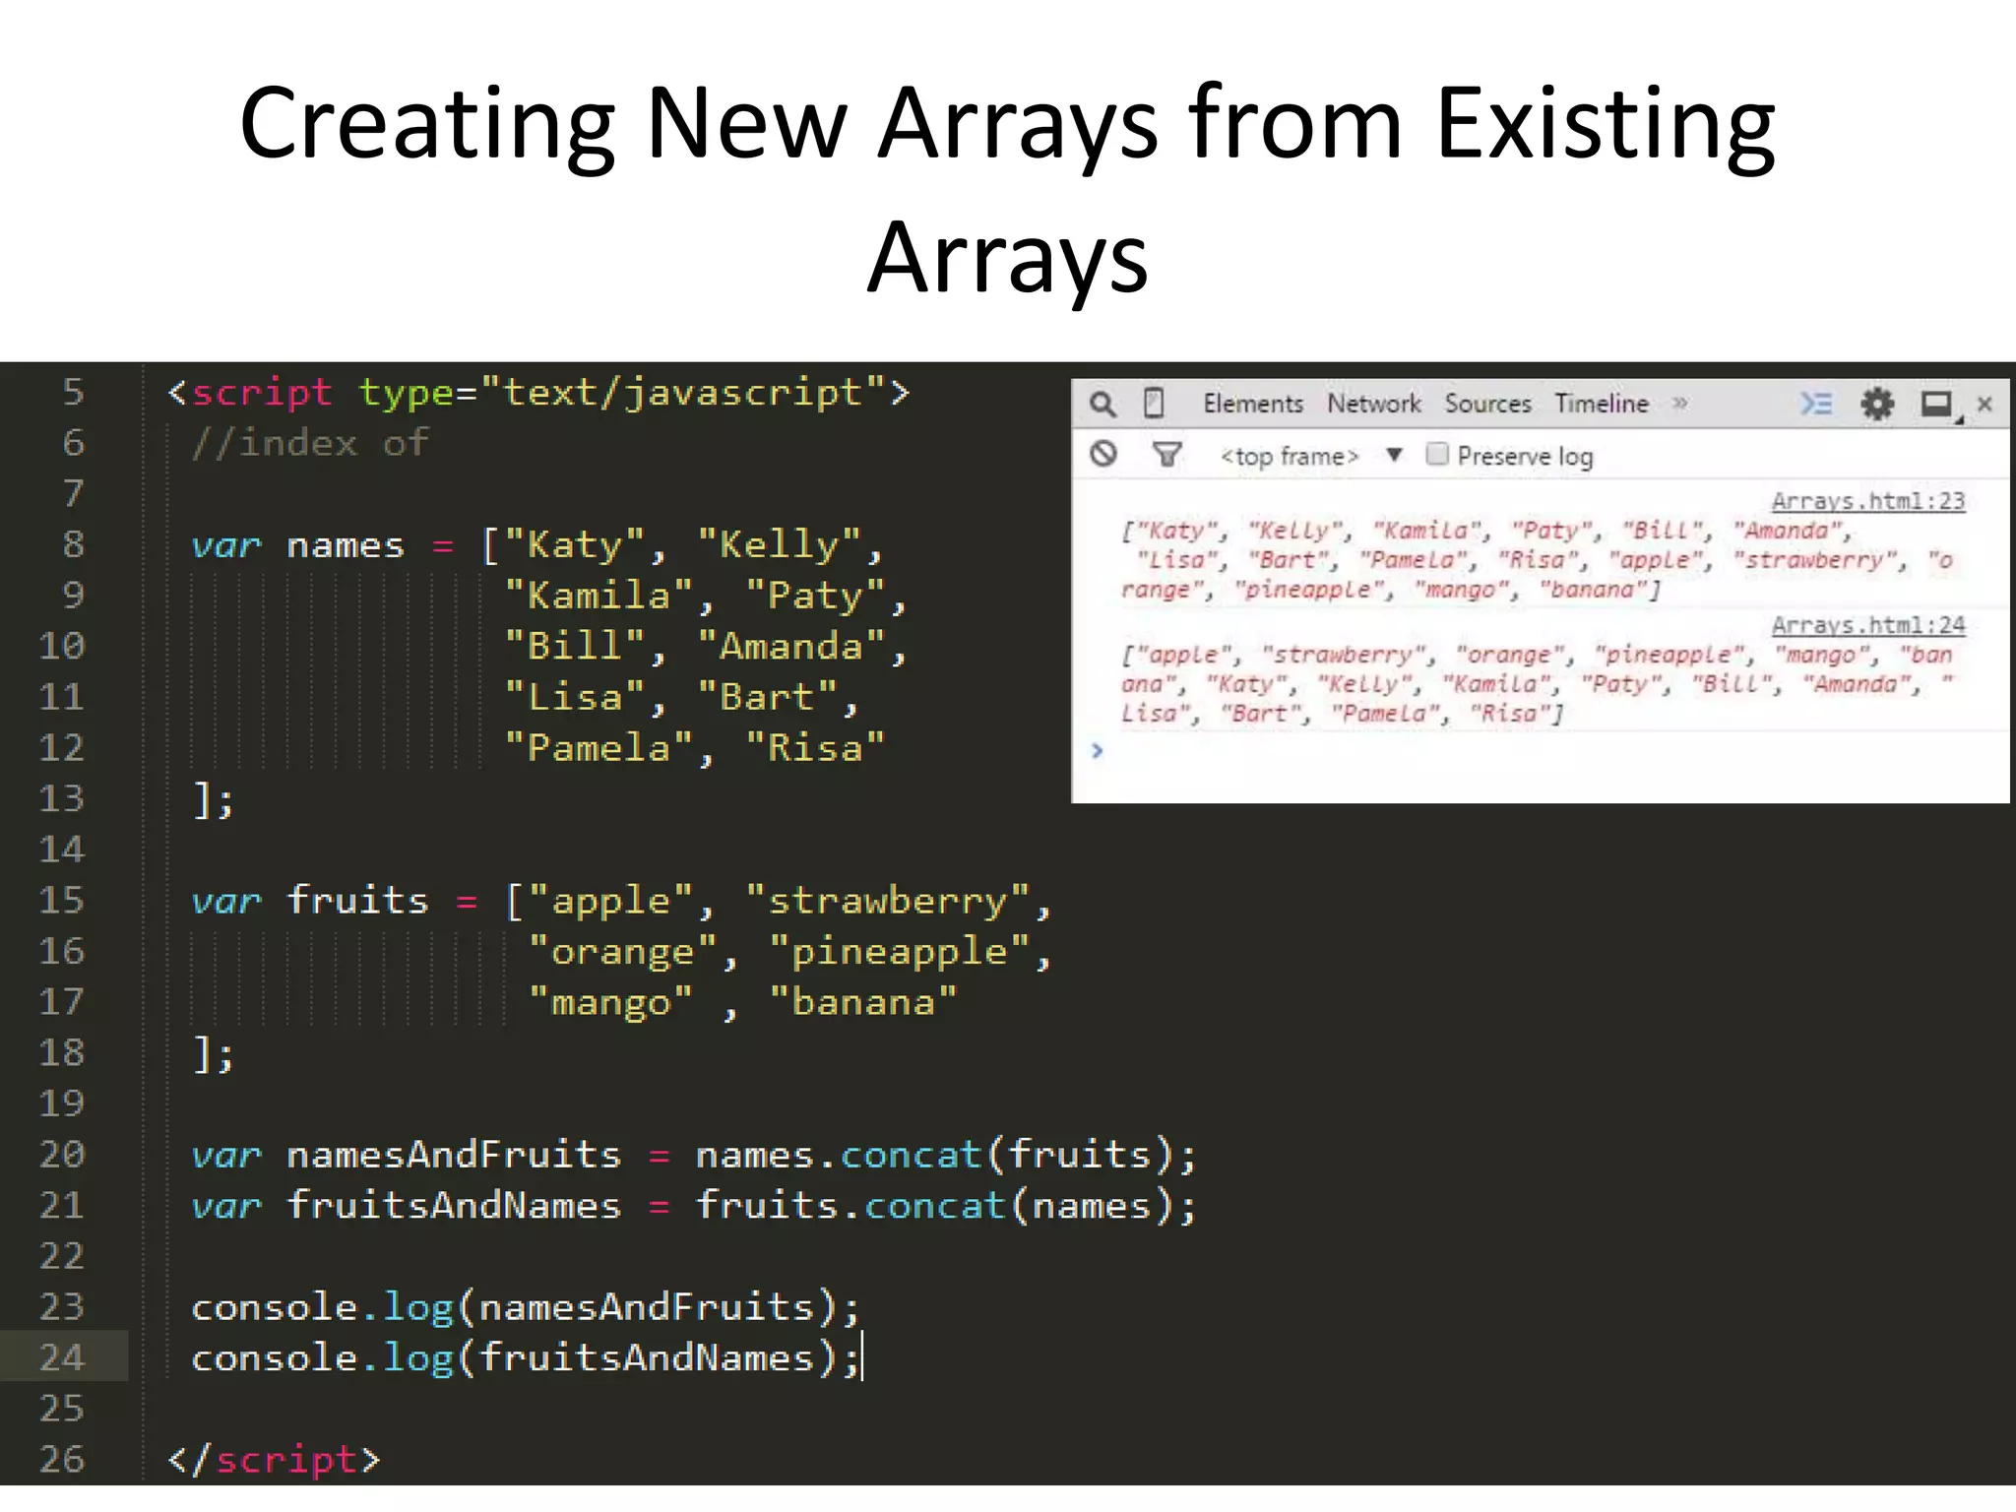Expand hidden DevTools tabs chevron
Viewport: 2016px width, 1512px height.
click(1679, 404)
